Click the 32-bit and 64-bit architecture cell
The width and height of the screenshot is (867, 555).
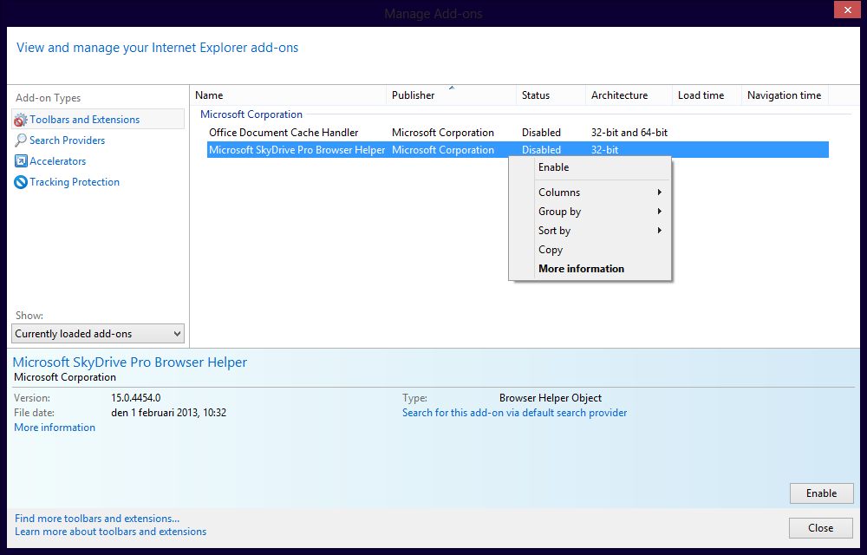[x=629, y=133]
